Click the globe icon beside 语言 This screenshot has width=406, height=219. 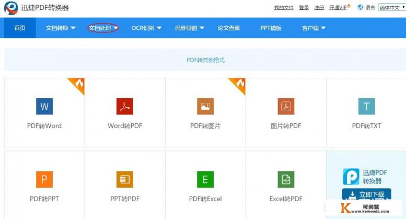pos(361,7)
